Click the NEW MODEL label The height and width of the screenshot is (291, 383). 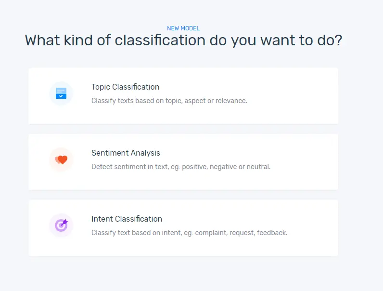coord(183,28)
